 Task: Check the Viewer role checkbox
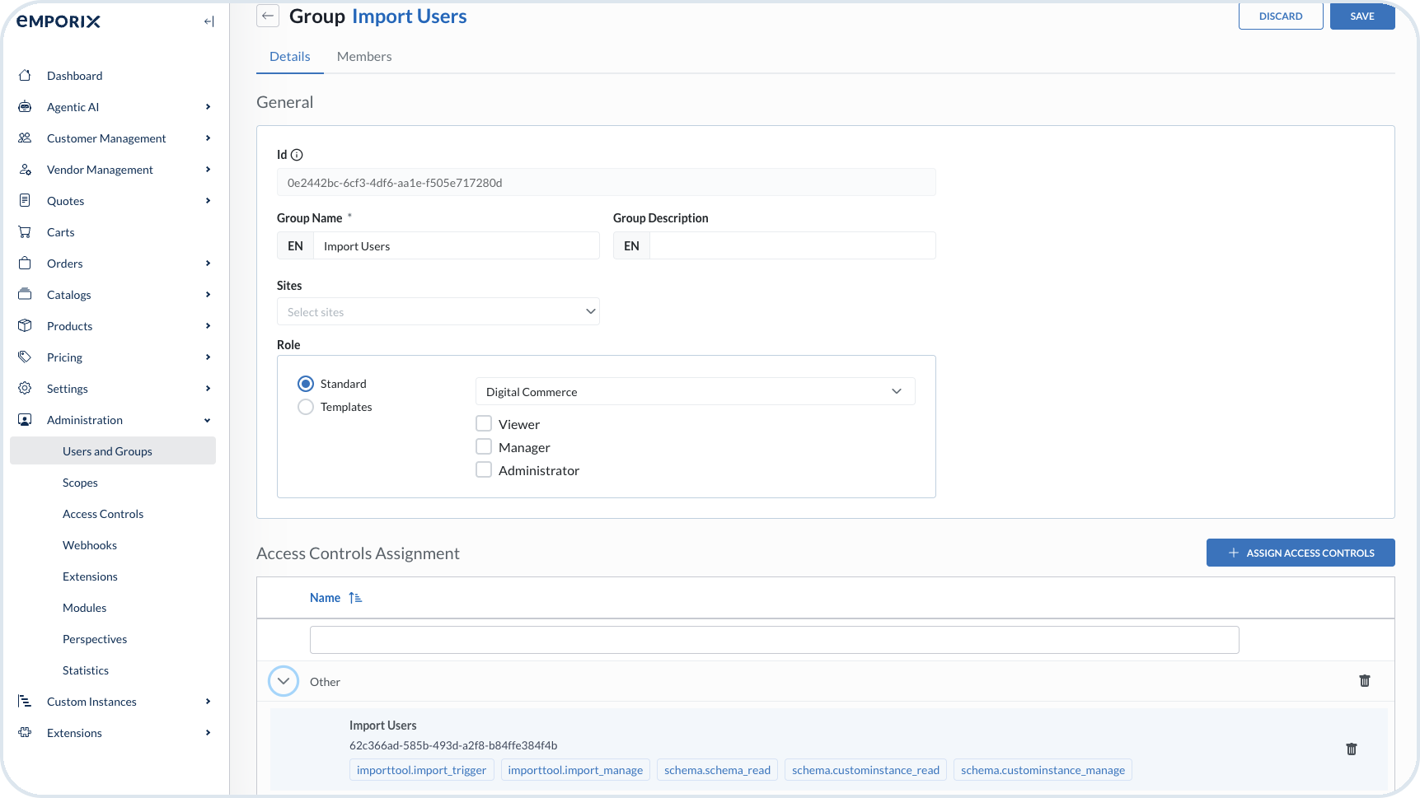coord(484,424)
